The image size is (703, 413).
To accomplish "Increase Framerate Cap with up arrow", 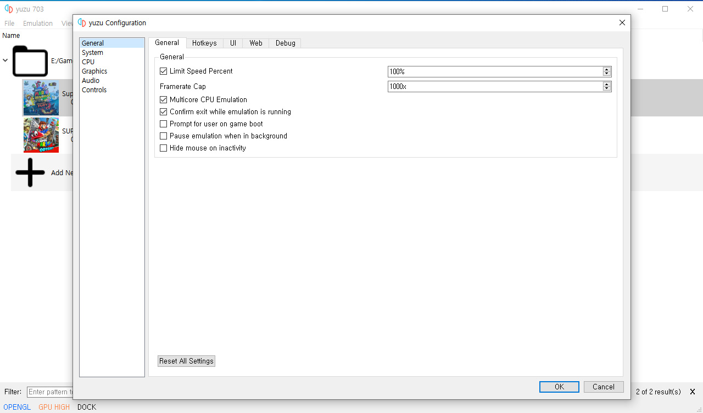I will [606, 84].
